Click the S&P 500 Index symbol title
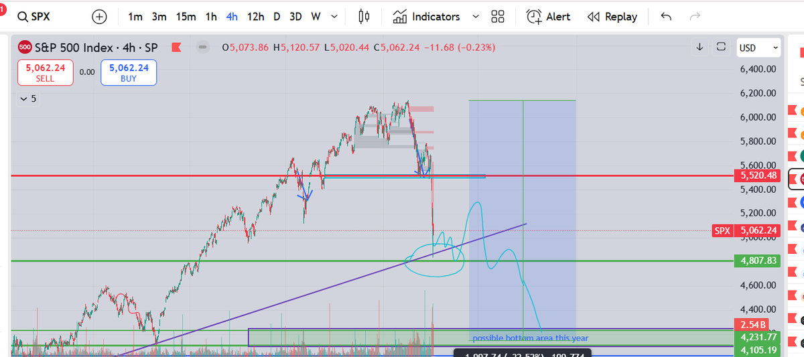The width and height of the screenshot is (804, 357). 96,48
